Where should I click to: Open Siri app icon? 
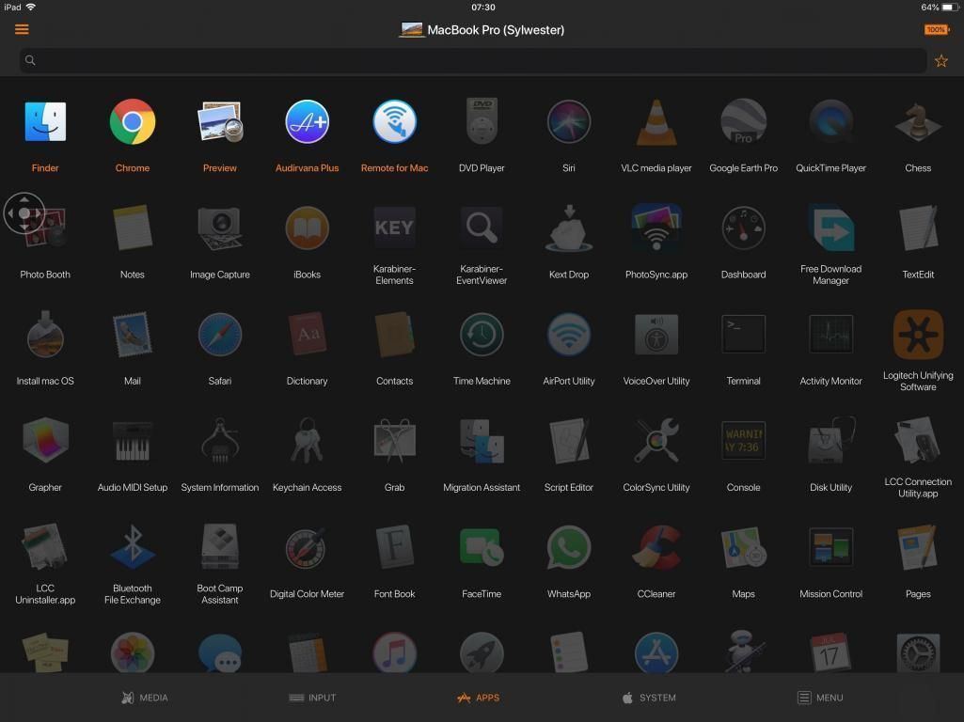click(x=569, y=121)
